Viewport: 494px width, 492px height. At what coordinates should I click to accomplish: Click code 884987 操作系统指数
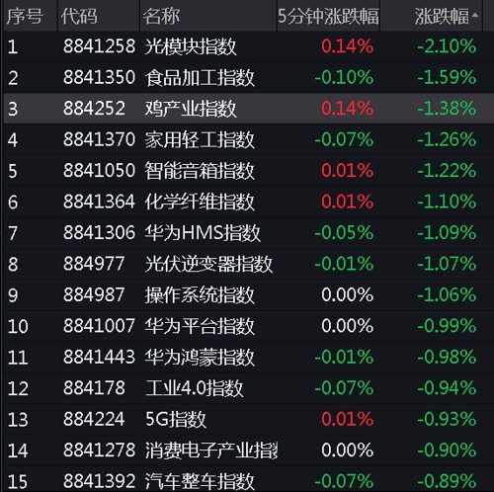point(94,294)
